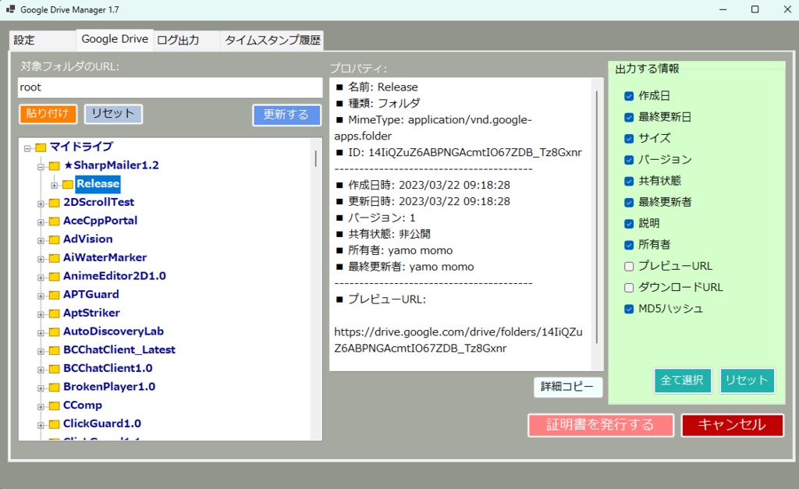Click the red キャンセル button
The width and height of the screenshot is (799, 489).
(732, 425)
